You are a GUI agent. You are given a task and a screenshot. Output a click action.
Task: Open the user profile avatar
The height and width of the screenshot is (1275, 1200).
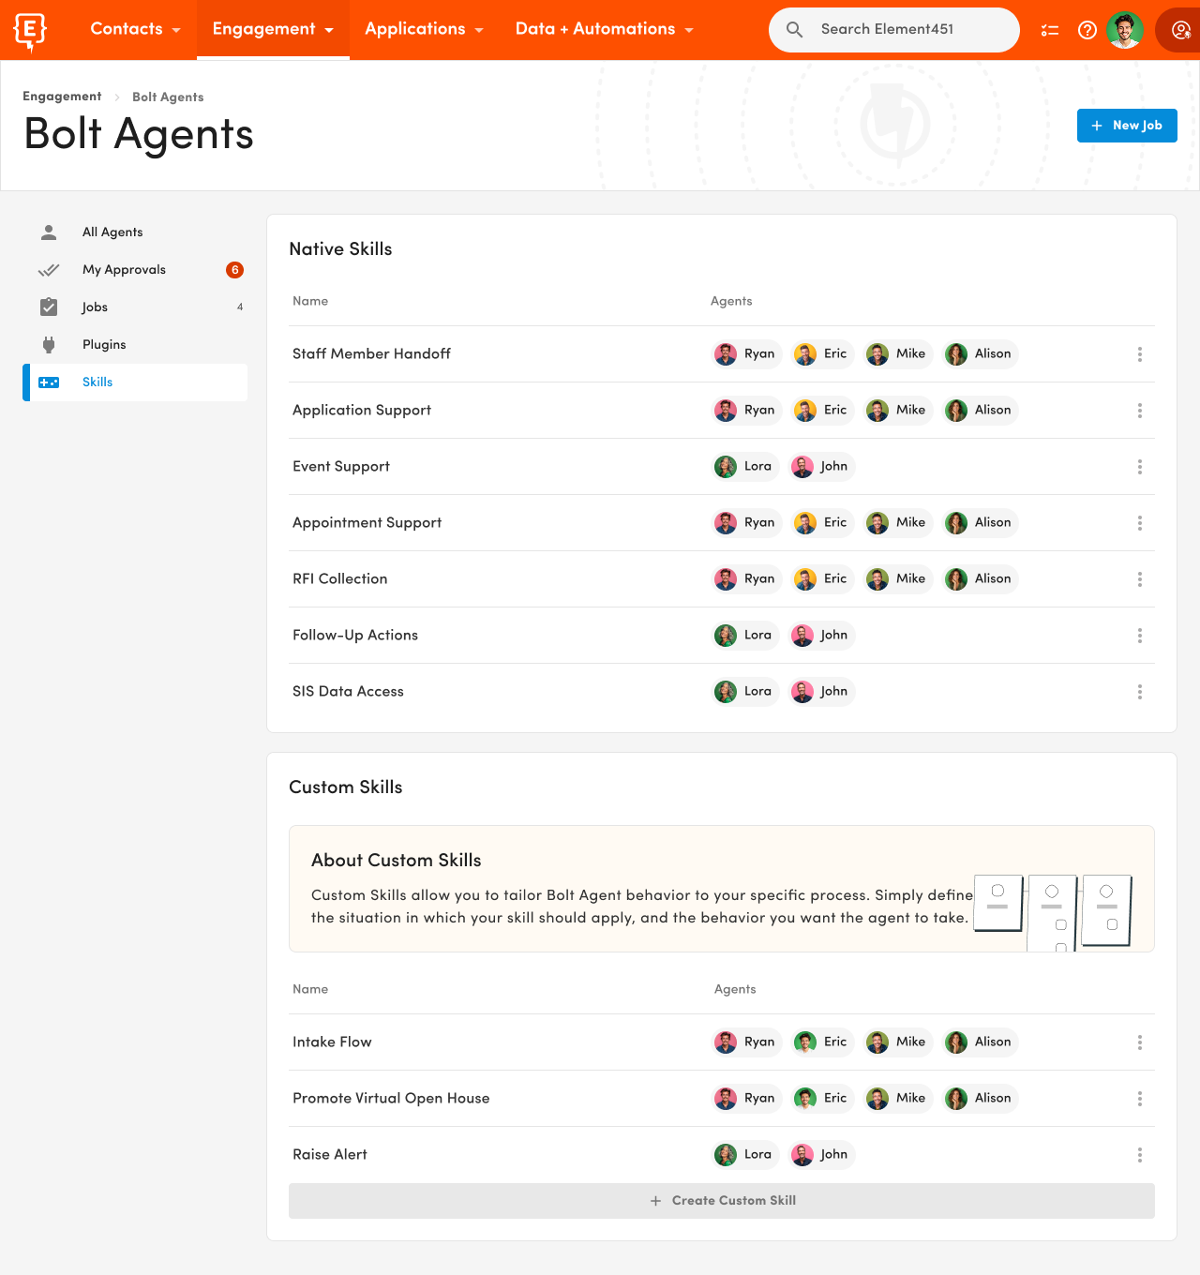[1125, 30]
